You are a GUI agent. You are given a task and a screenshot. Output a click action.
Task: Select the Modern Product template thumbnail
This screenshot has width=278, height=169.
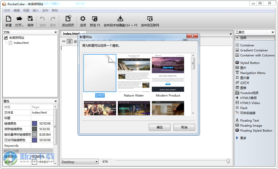168,73
